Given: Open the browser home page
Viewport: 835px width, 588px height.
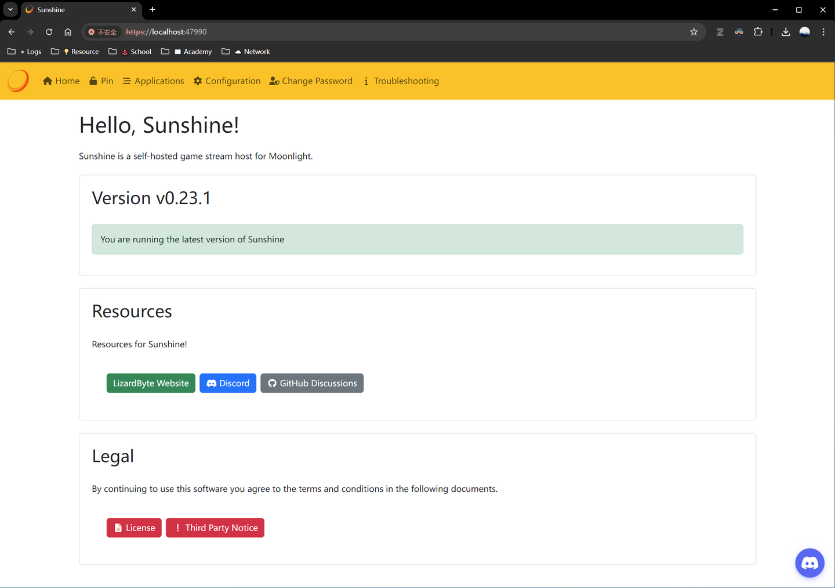Looking at the screenshot, I should [68, 32].
